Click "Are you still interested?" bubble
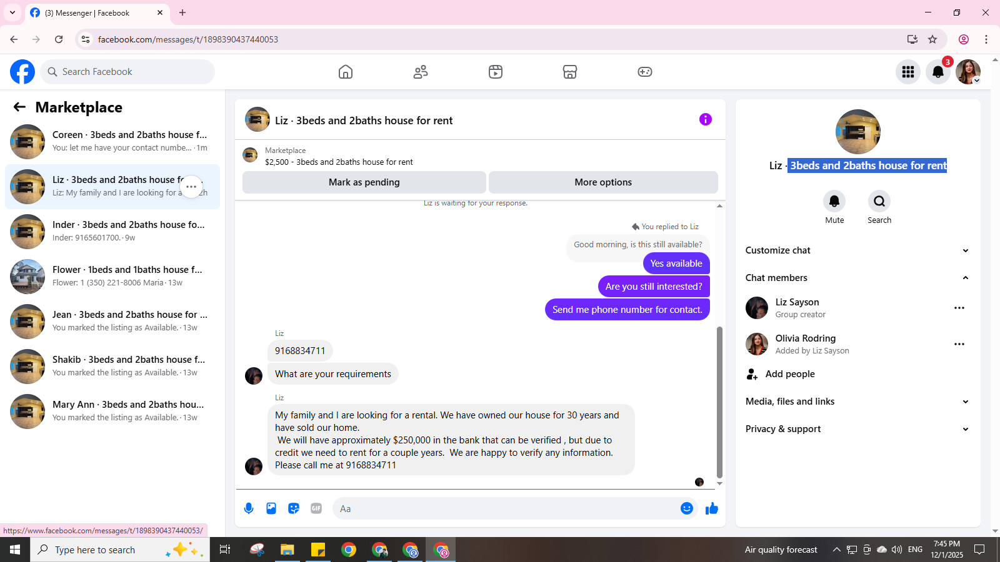The height and width of the screenshot is (562, 1000). (654, 287)
